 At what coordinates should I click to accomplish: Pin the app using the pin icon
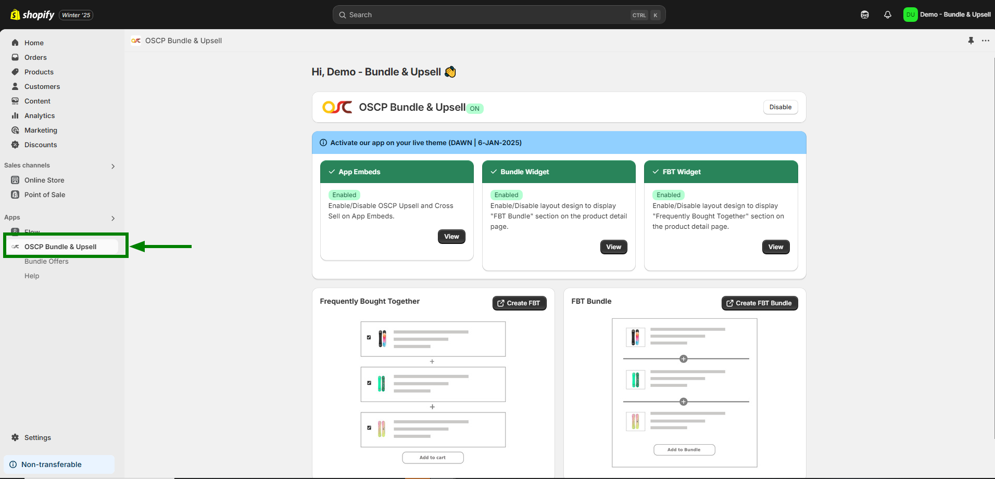(971, 41)
